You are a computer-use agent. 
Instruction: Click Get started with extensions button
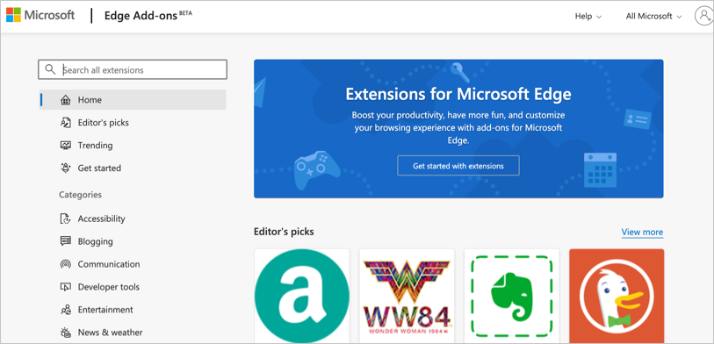pos(458,166)
